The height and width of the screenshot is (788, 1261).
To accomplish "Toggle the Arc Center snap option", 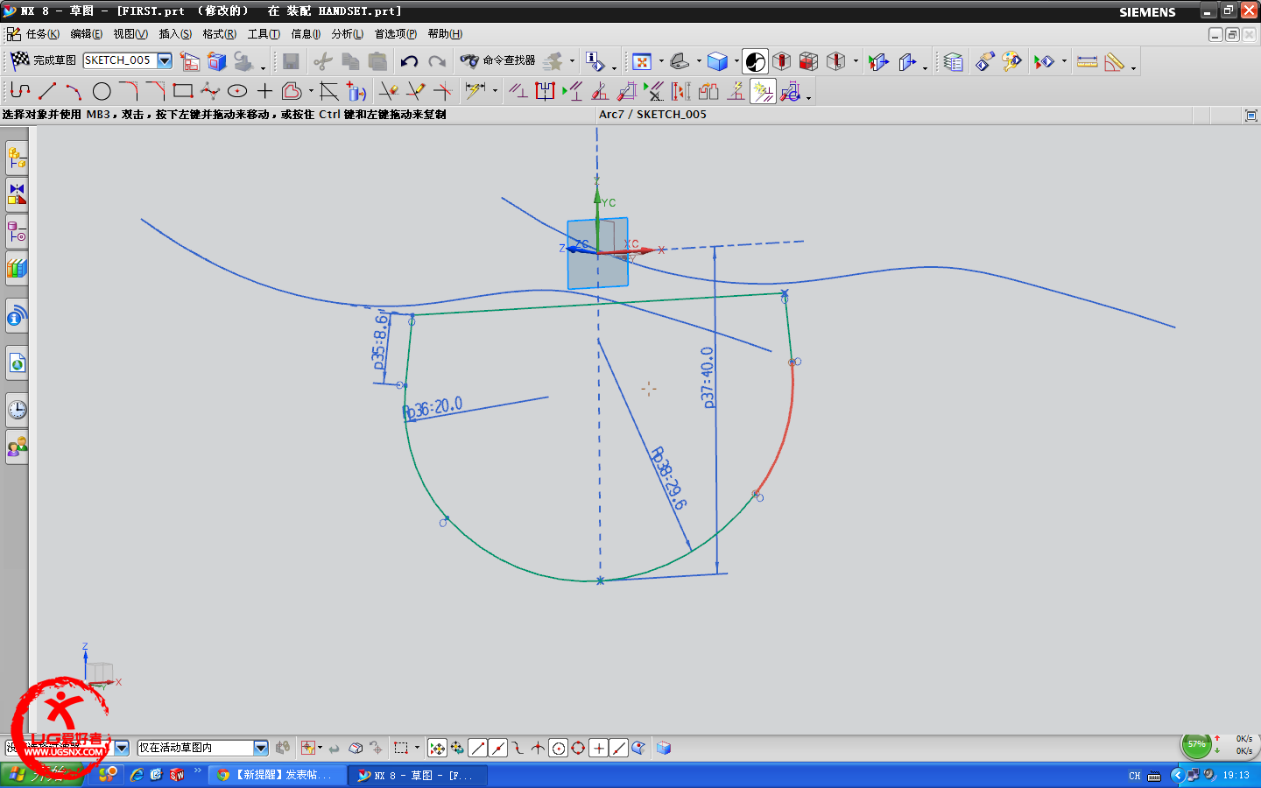I will click(x=558, y=748).
